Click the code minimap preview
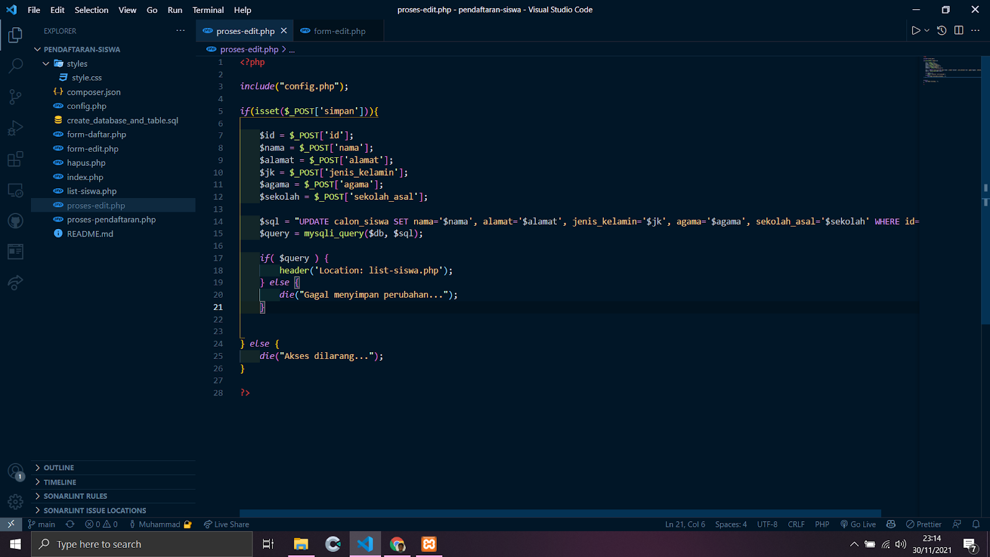 951,71
